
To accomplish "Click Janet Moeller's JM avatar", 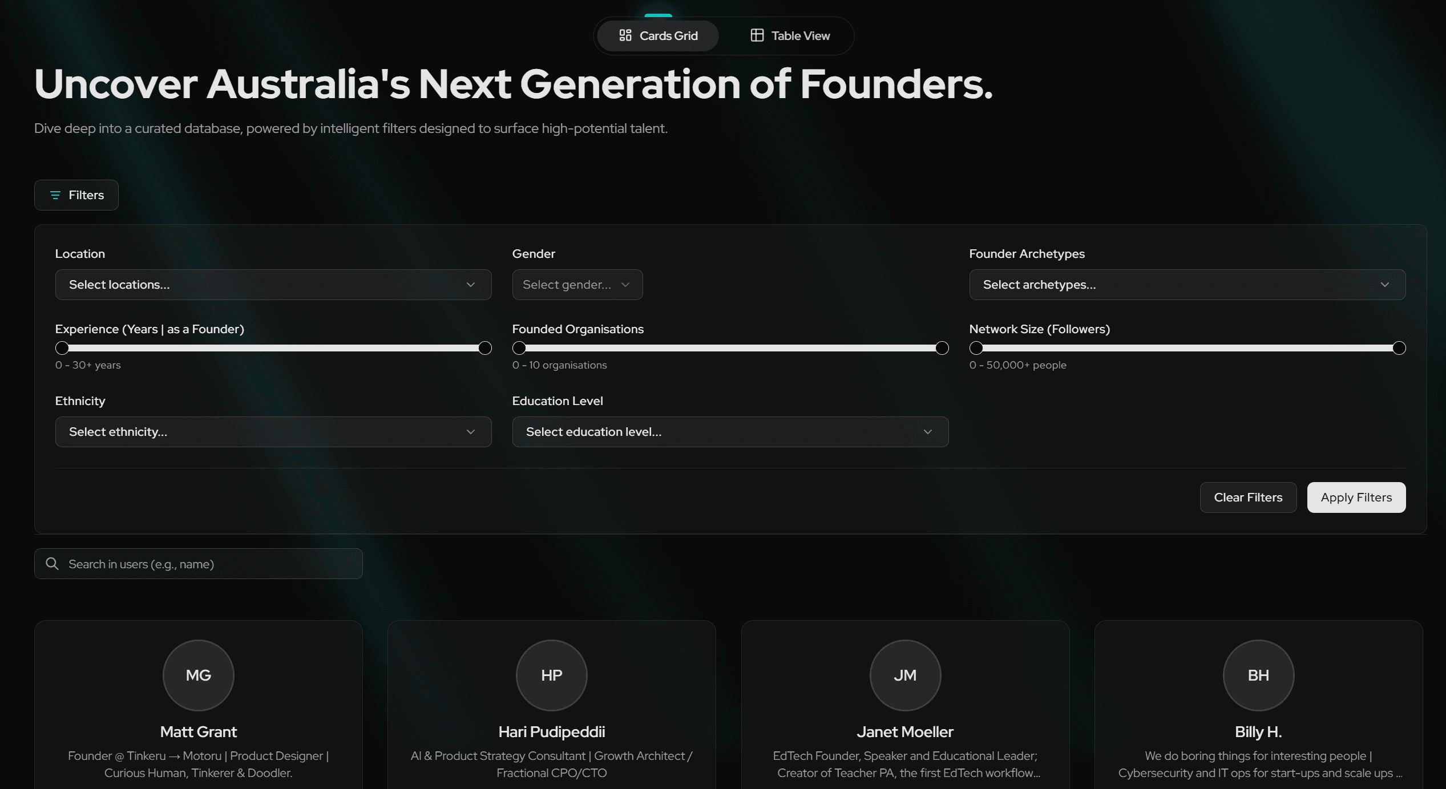I will click(x=905, y=675).
